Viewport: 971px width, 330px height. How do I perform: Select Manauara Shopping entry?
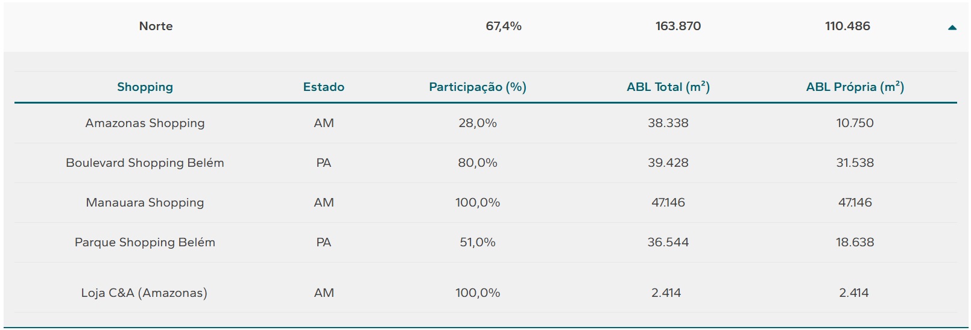pos(145,202)
